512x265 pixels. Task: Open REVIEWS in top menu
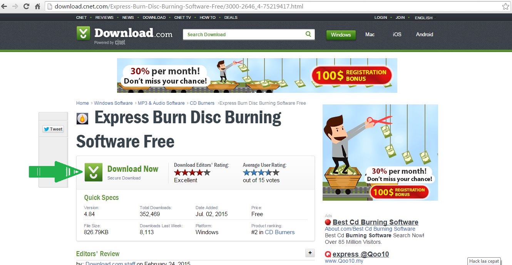[x=104, y=17]
